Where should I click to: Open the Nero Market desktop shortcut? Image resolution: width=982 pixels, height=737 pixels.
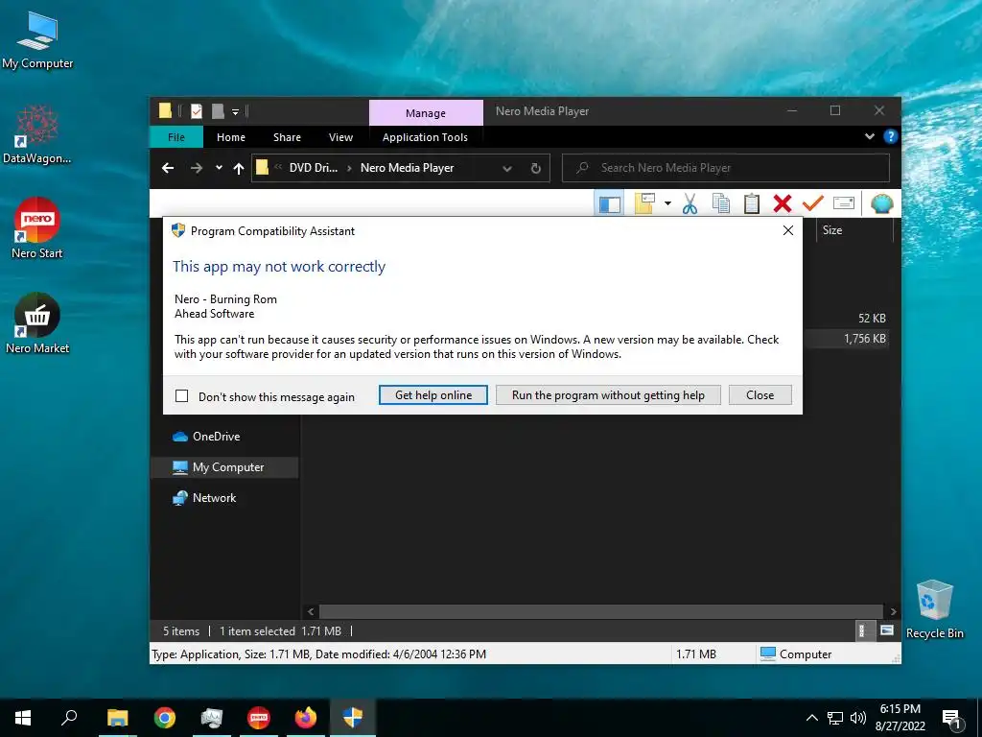pyautogui.click(x=37, y=323)
